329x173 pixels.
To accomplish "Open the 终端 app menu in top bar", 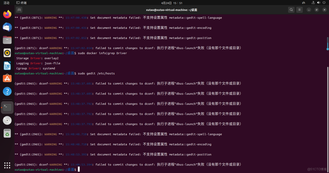I will pyautogui.click(x=21, y=3).
